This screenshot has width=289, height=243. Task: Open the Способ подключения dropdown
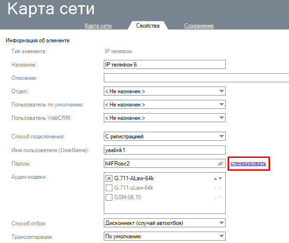coord(164,137)
